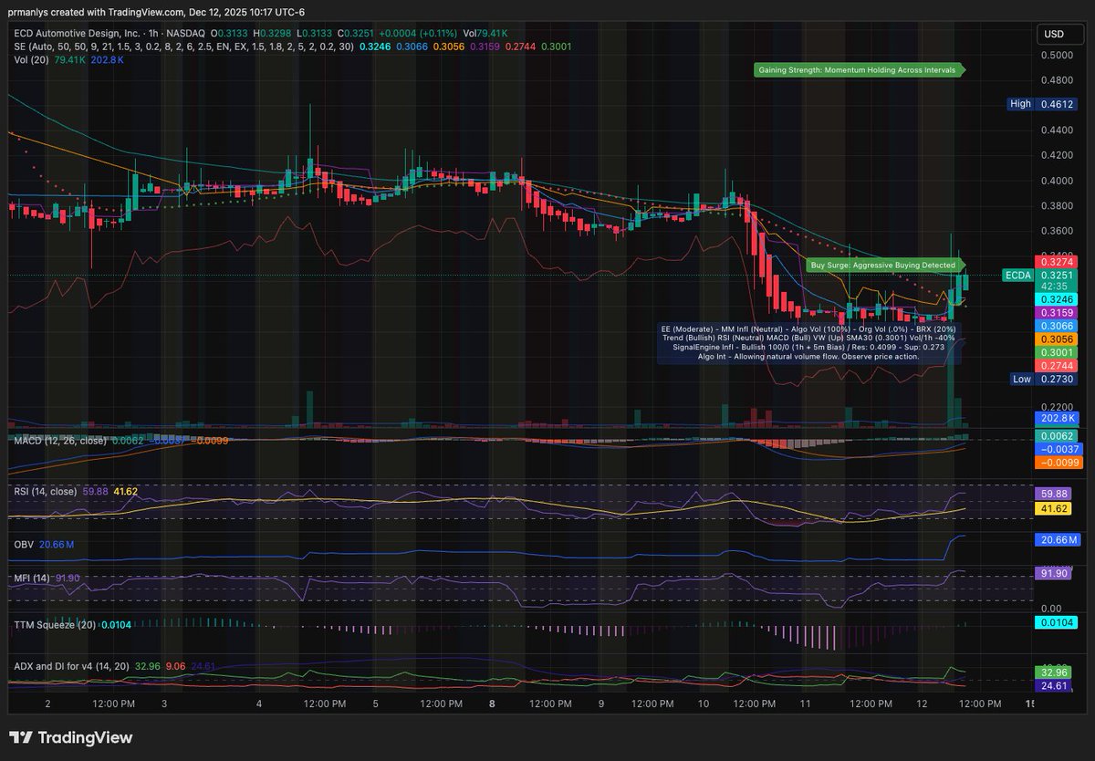This screenshot has width=1095, height=761.
Task: Click the Buy Surge: Aggressive Buying Detected label
Action: (x=883, y=265)
